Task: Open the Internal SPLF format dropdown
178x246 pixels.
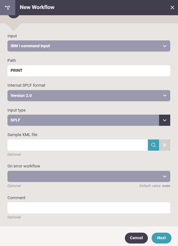Action: (89, 96)
